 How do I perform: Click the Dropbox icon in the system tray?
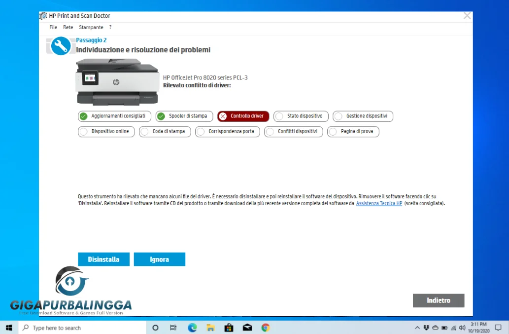[x=426, y=327]
